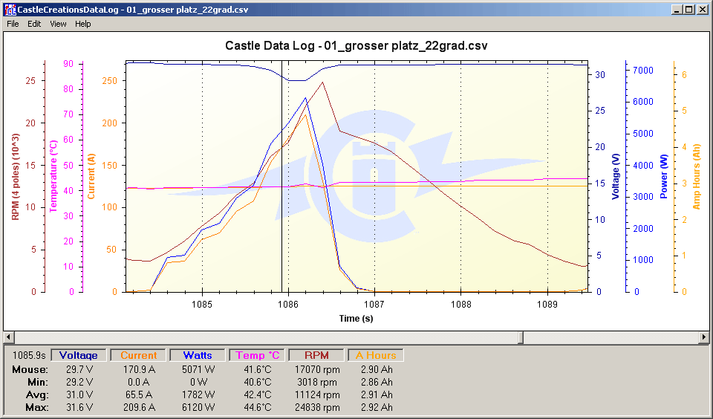Click the 90 tick on Temperature axis
Image resolution: width=713 pixels, height=419 pixels.
(x=68, y=64)
